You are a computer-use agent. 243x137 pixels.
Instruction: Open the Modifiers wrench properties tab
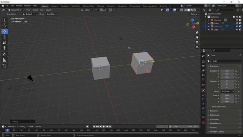coord(204,95)
